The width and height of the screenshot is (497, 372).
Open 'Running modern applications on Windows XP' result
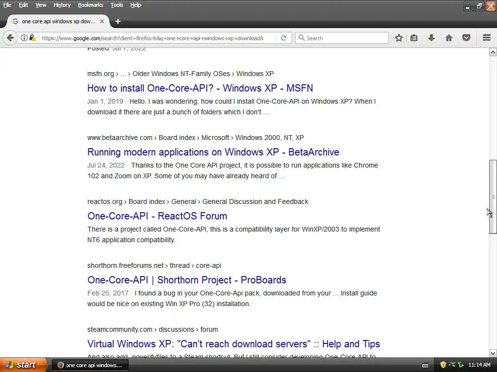[x=213, y=152]
